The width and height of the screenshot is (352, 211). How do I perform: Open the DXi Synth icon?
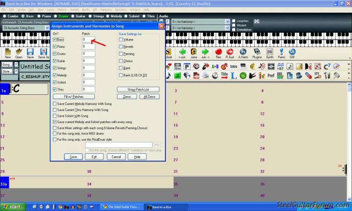pyautogui.click(x=269, y=54)
